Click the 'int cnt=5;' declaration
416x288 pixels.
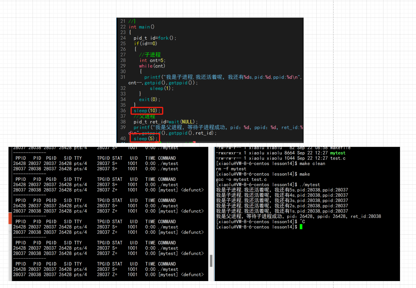[152, 60]
